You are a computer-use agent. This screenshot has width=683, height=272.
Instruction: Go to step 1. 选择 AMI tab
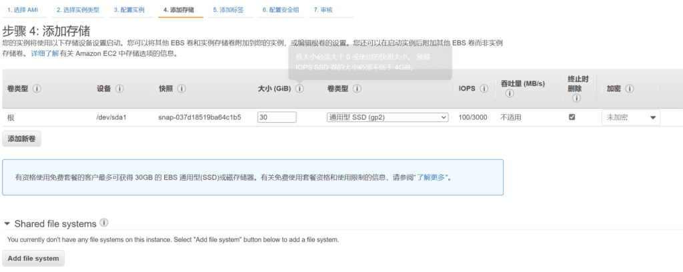[22, 11]
